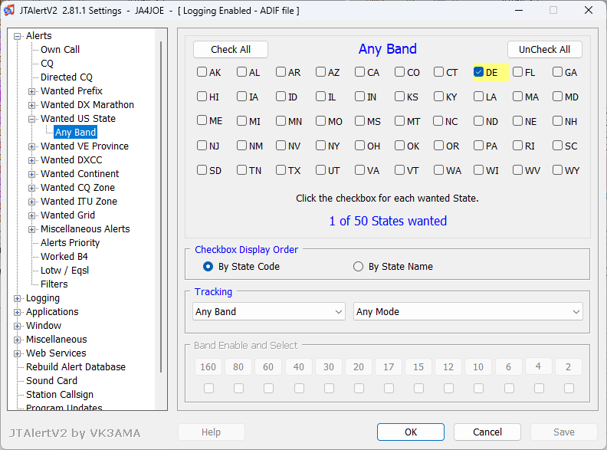The width and height of the screenshot is (607, 450).
Task: Uncheck the DE state checkbox
Action: 478,73
